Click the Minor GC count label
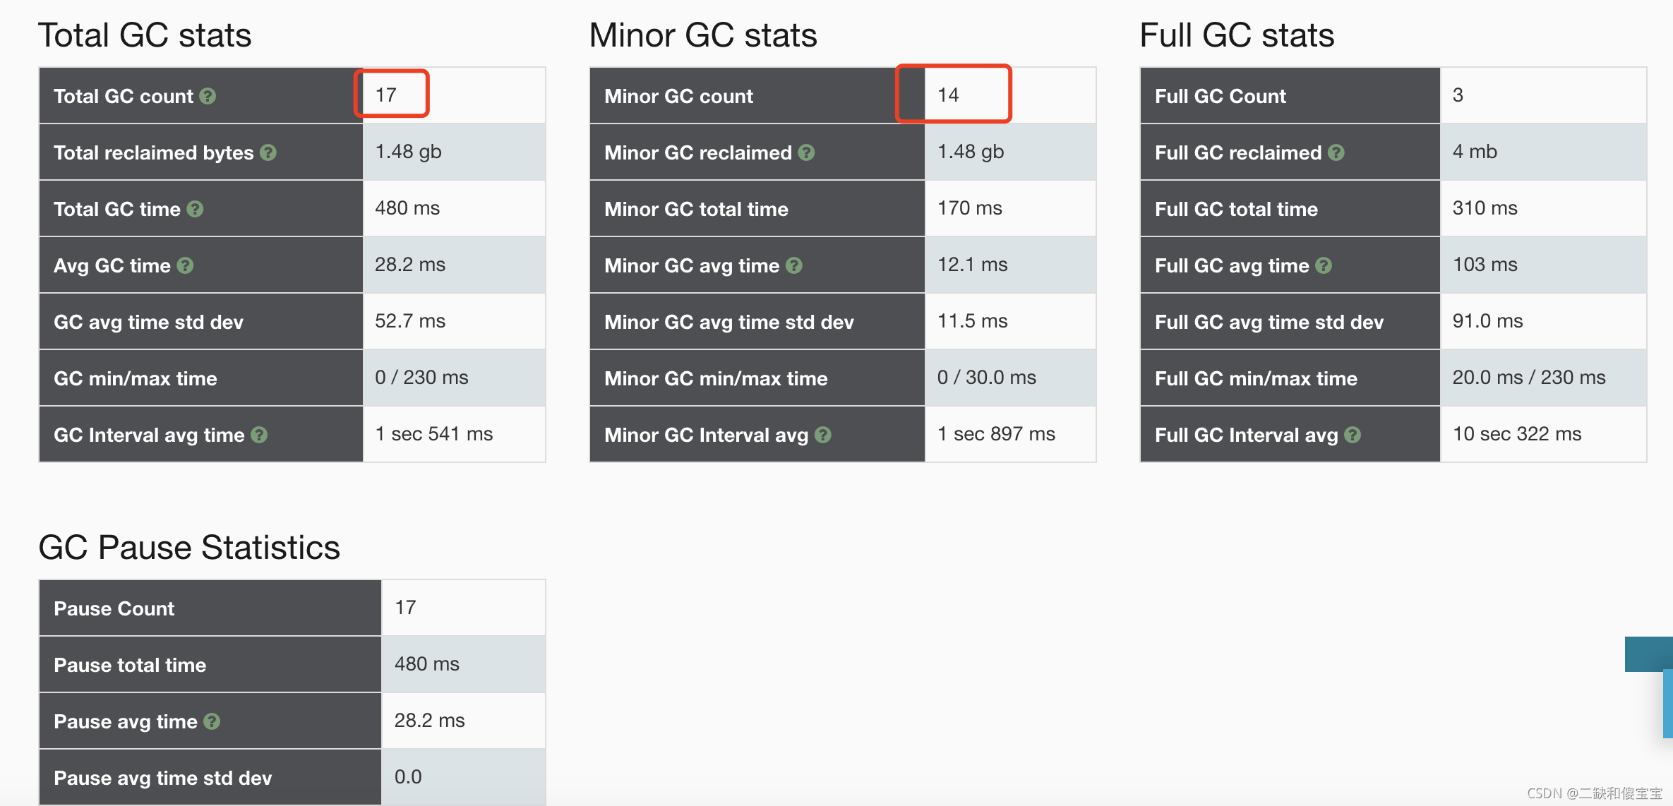Image resolution: width=1673 pixels, height=806 pixels. 678,96
